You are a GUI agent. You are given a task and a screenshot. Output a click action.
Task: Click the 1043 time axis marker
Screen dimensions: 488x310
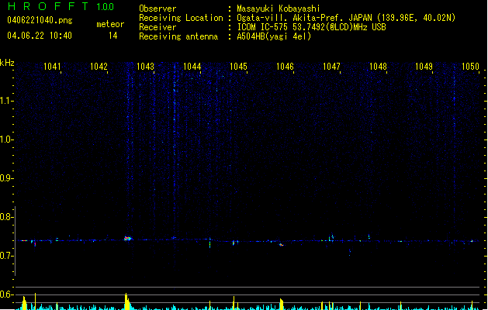coord(145,66)
